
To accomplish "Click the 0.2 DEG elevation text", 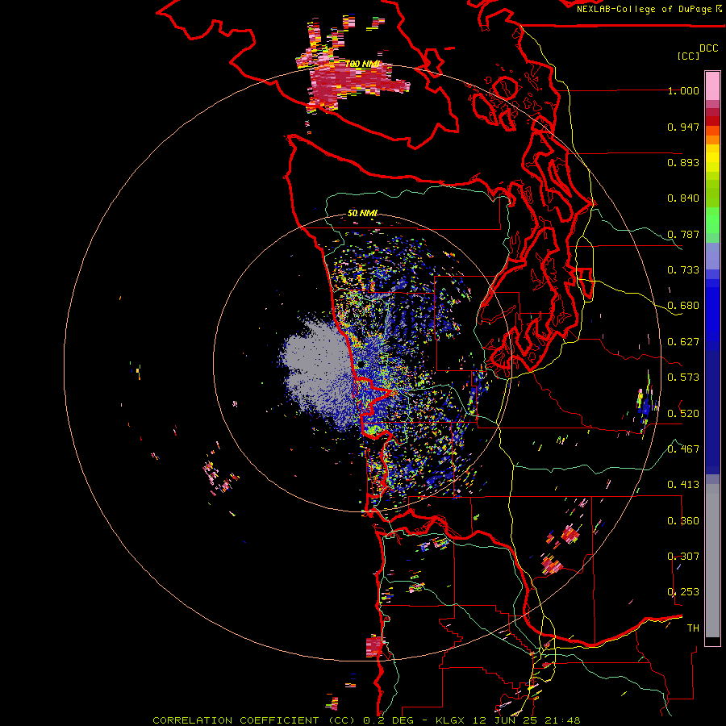I will click(x=389, y=720).
